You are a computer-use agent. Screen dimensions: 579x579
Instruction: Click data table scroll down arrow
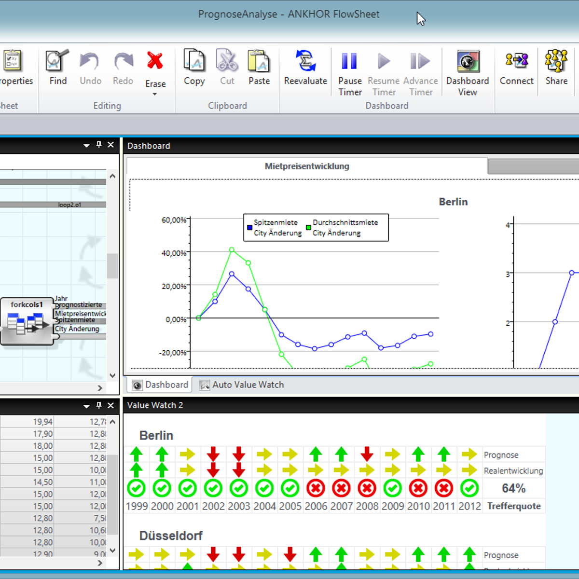coord(112,551)
